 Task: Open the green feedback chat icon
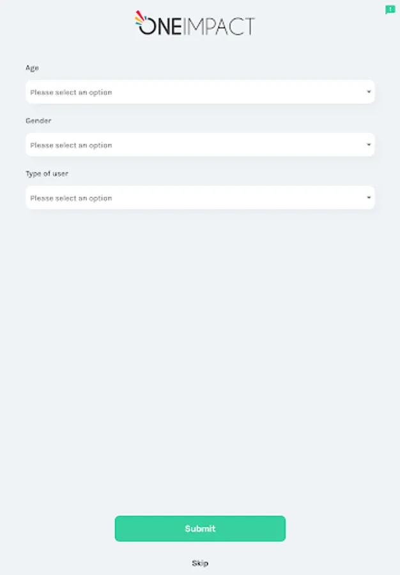390,10
